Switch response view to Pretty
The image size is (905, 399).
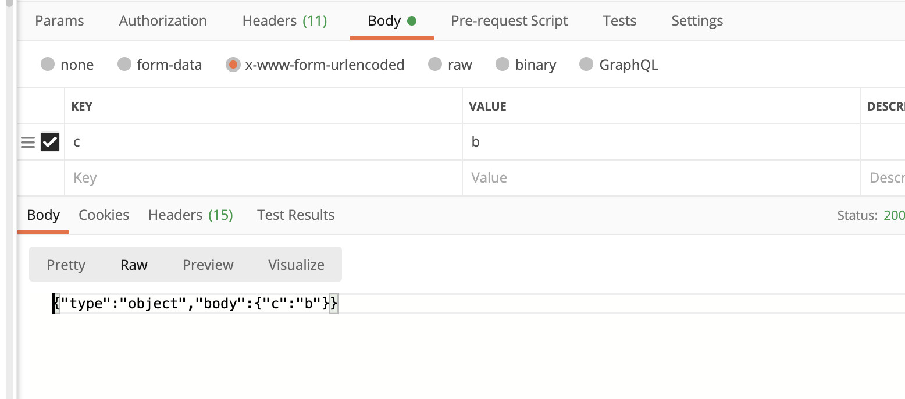coord(66,265)
